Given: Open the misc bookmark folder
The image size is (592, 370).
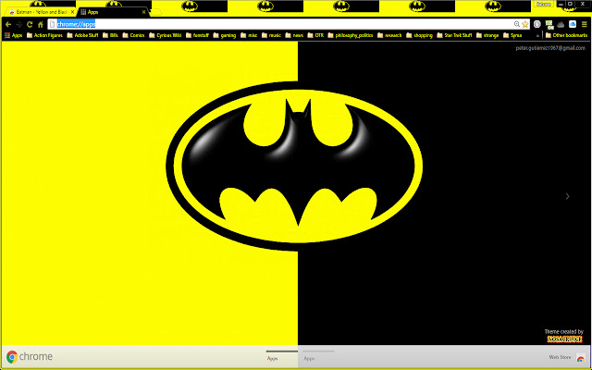Looking at the screenshot, I should 249,35.
